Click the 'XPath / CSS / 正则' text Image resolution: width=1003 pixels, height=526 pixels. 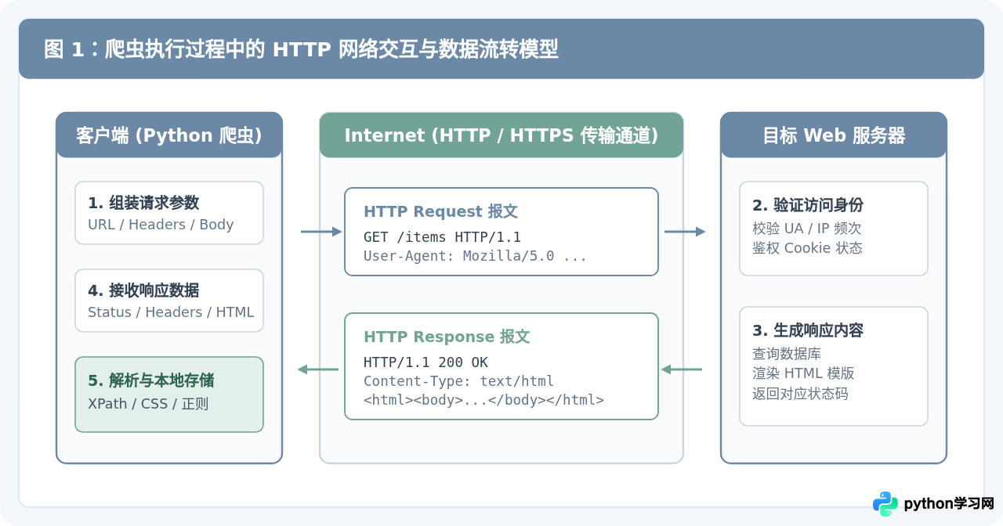(x=148, y=405)
